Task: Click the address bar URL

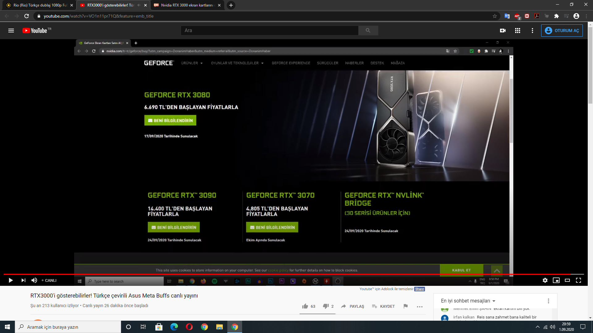Action: (x=98, y=16)
